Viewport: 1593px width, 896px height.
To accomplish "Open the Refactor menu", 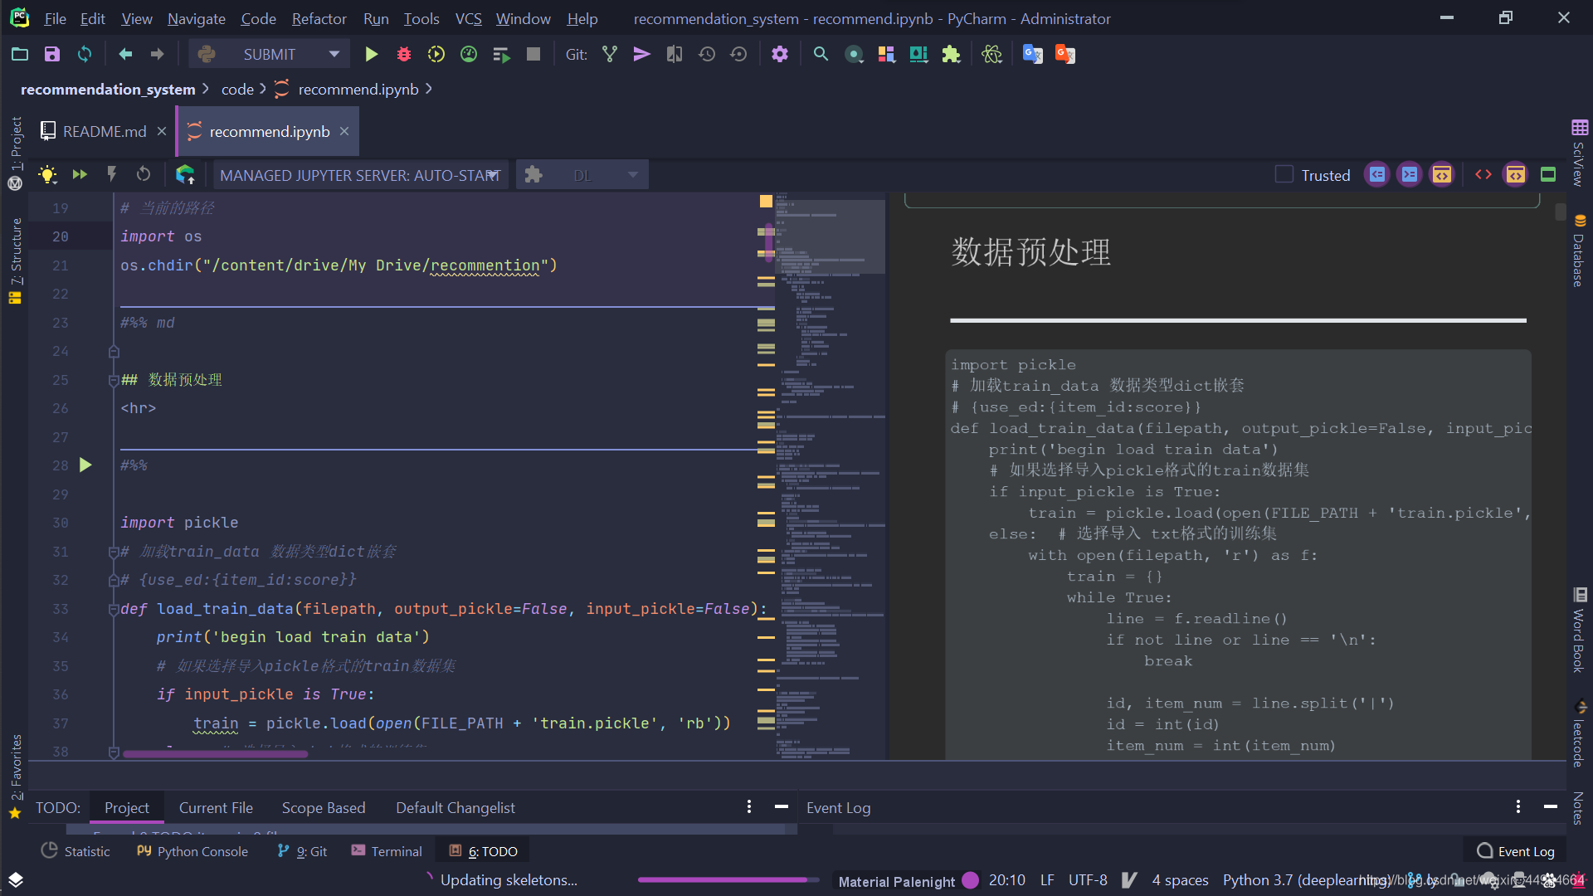I will click(319, 18).
